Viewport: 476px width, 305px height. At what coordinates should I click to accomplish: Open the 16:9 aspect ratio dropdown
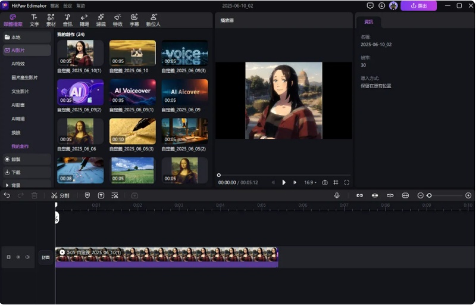(x=310, y=182)
